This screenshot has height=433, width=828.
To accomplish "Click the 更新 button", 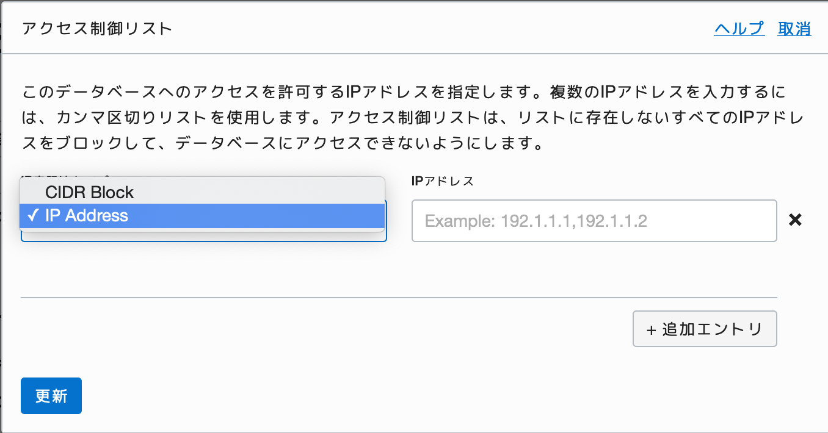I will pyautogui.click(x=51, y=396).
